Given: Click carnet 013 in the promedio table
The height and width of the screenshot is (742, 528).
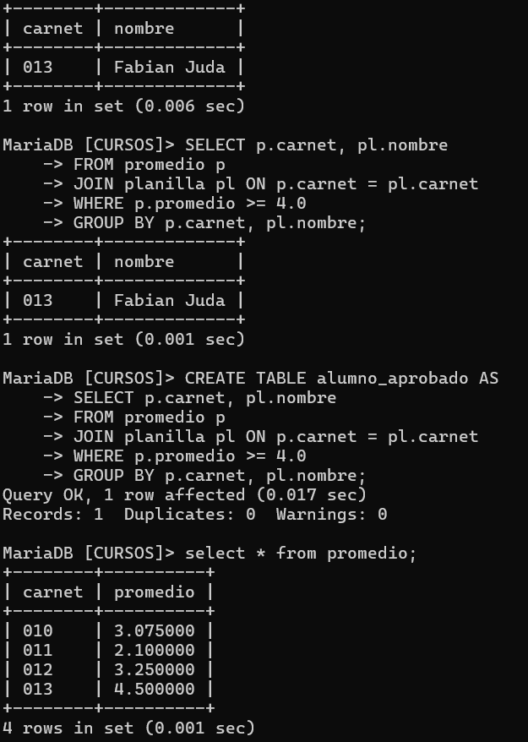Looking at the screenshot, I should pos(37,689).
